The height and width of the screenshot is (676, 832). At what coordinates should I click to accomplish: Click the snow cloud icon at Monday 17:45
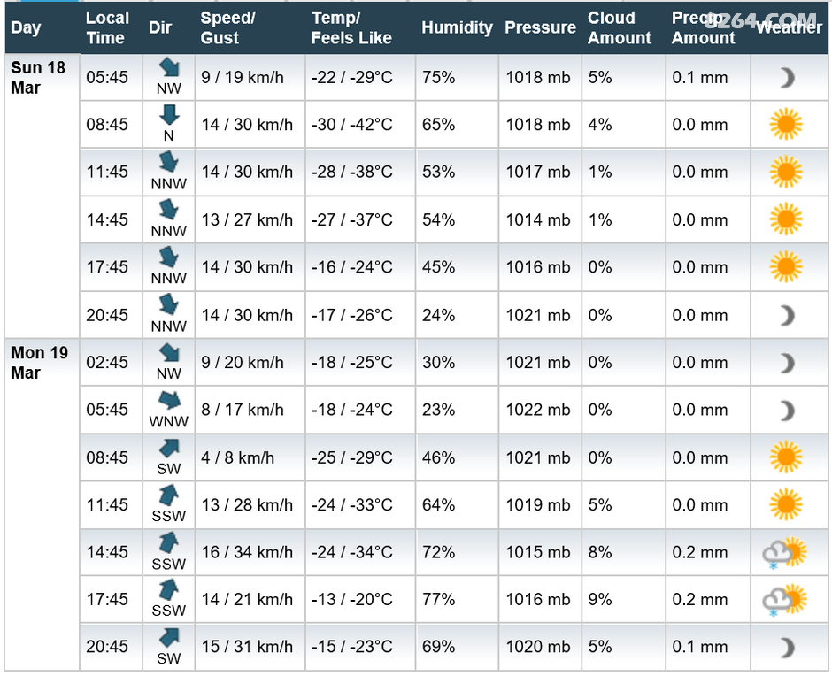pos(785,600)
